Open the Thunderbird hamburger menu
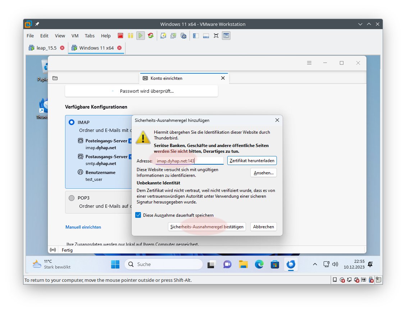 coord(309,63)
